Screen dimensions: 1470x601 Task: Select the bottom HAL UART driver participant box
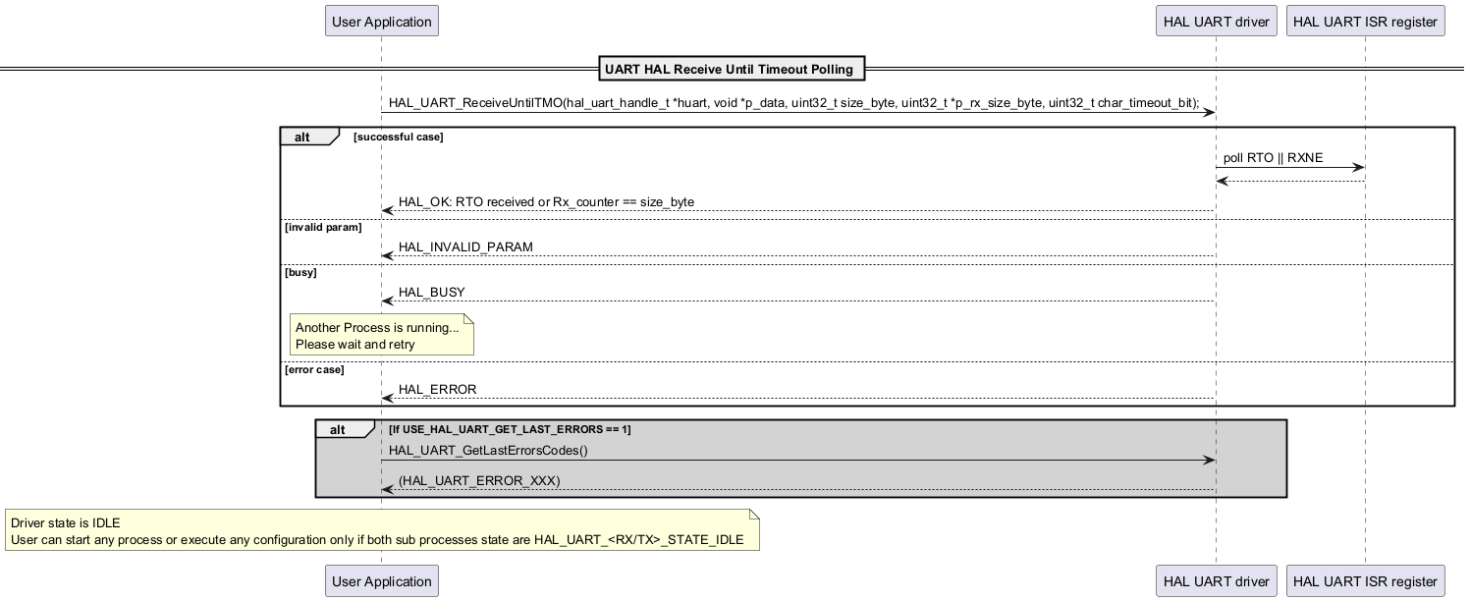1216,580
